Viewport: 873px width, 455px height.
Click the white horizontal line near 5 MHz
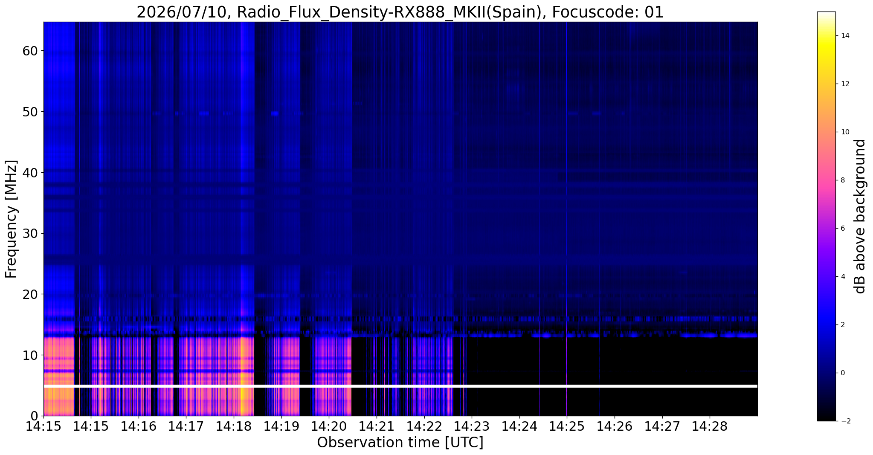(x=400, y=386)
